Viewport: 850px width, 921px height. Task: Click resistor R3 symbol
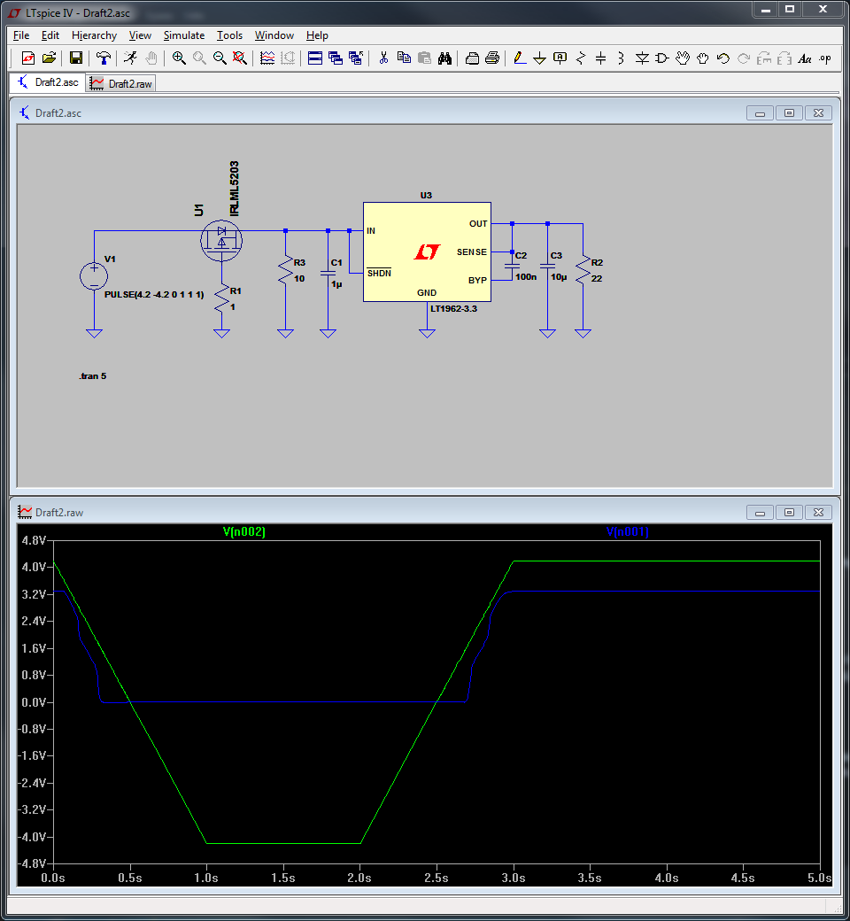[285, 270]
